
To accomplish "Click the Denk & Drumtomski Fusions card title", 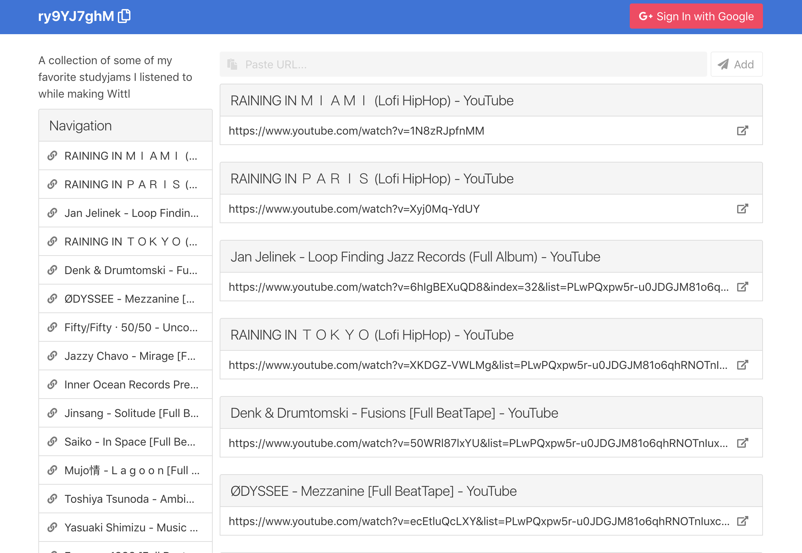I will click(x=394, y=413).
